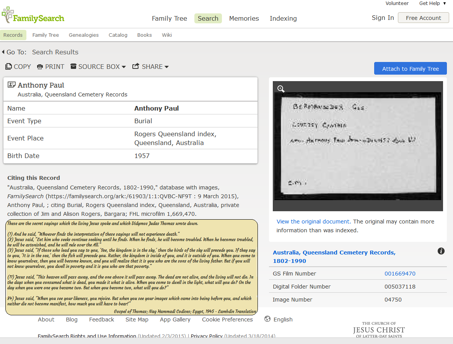The width and height of the screenshot is (453, 344).
Task: Open View the original document link
Action: 313,222
